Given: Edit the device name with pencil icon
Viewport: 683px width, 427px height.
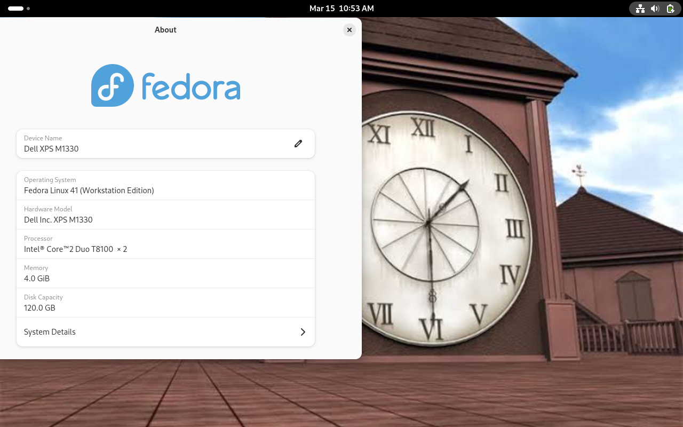Looking at the screenshot, I should (298, 144).
